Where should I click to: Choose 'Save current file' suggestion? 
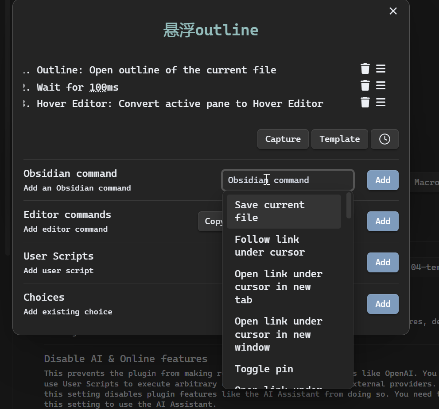click(284, 211)
